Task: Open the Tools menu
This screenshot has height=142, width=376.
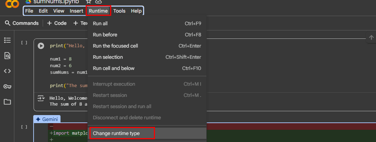Action: pos(119,11)
